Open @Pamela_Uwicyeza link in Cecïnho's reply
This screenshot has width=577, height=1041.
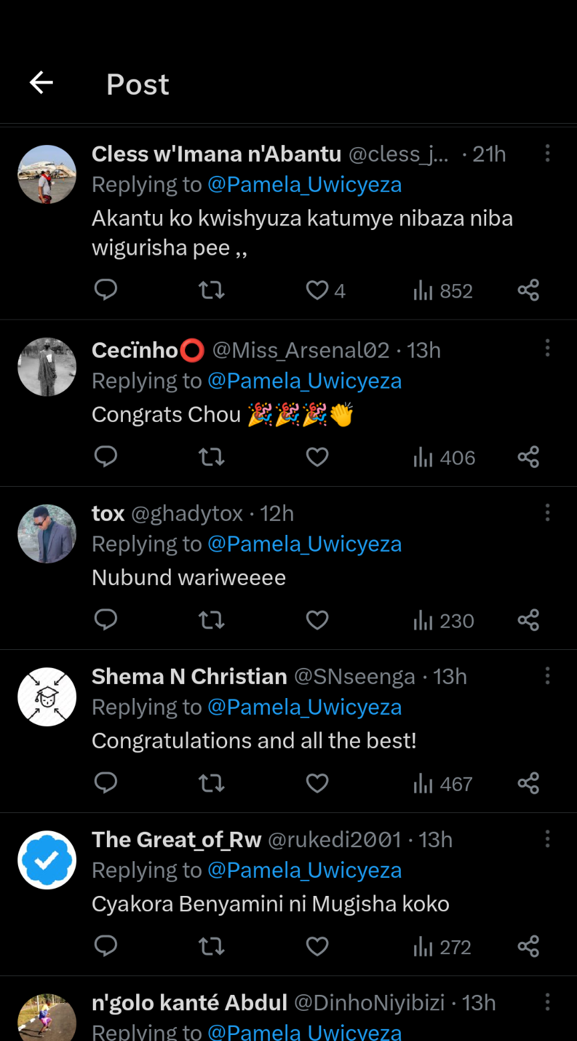[x=305, y=381]
